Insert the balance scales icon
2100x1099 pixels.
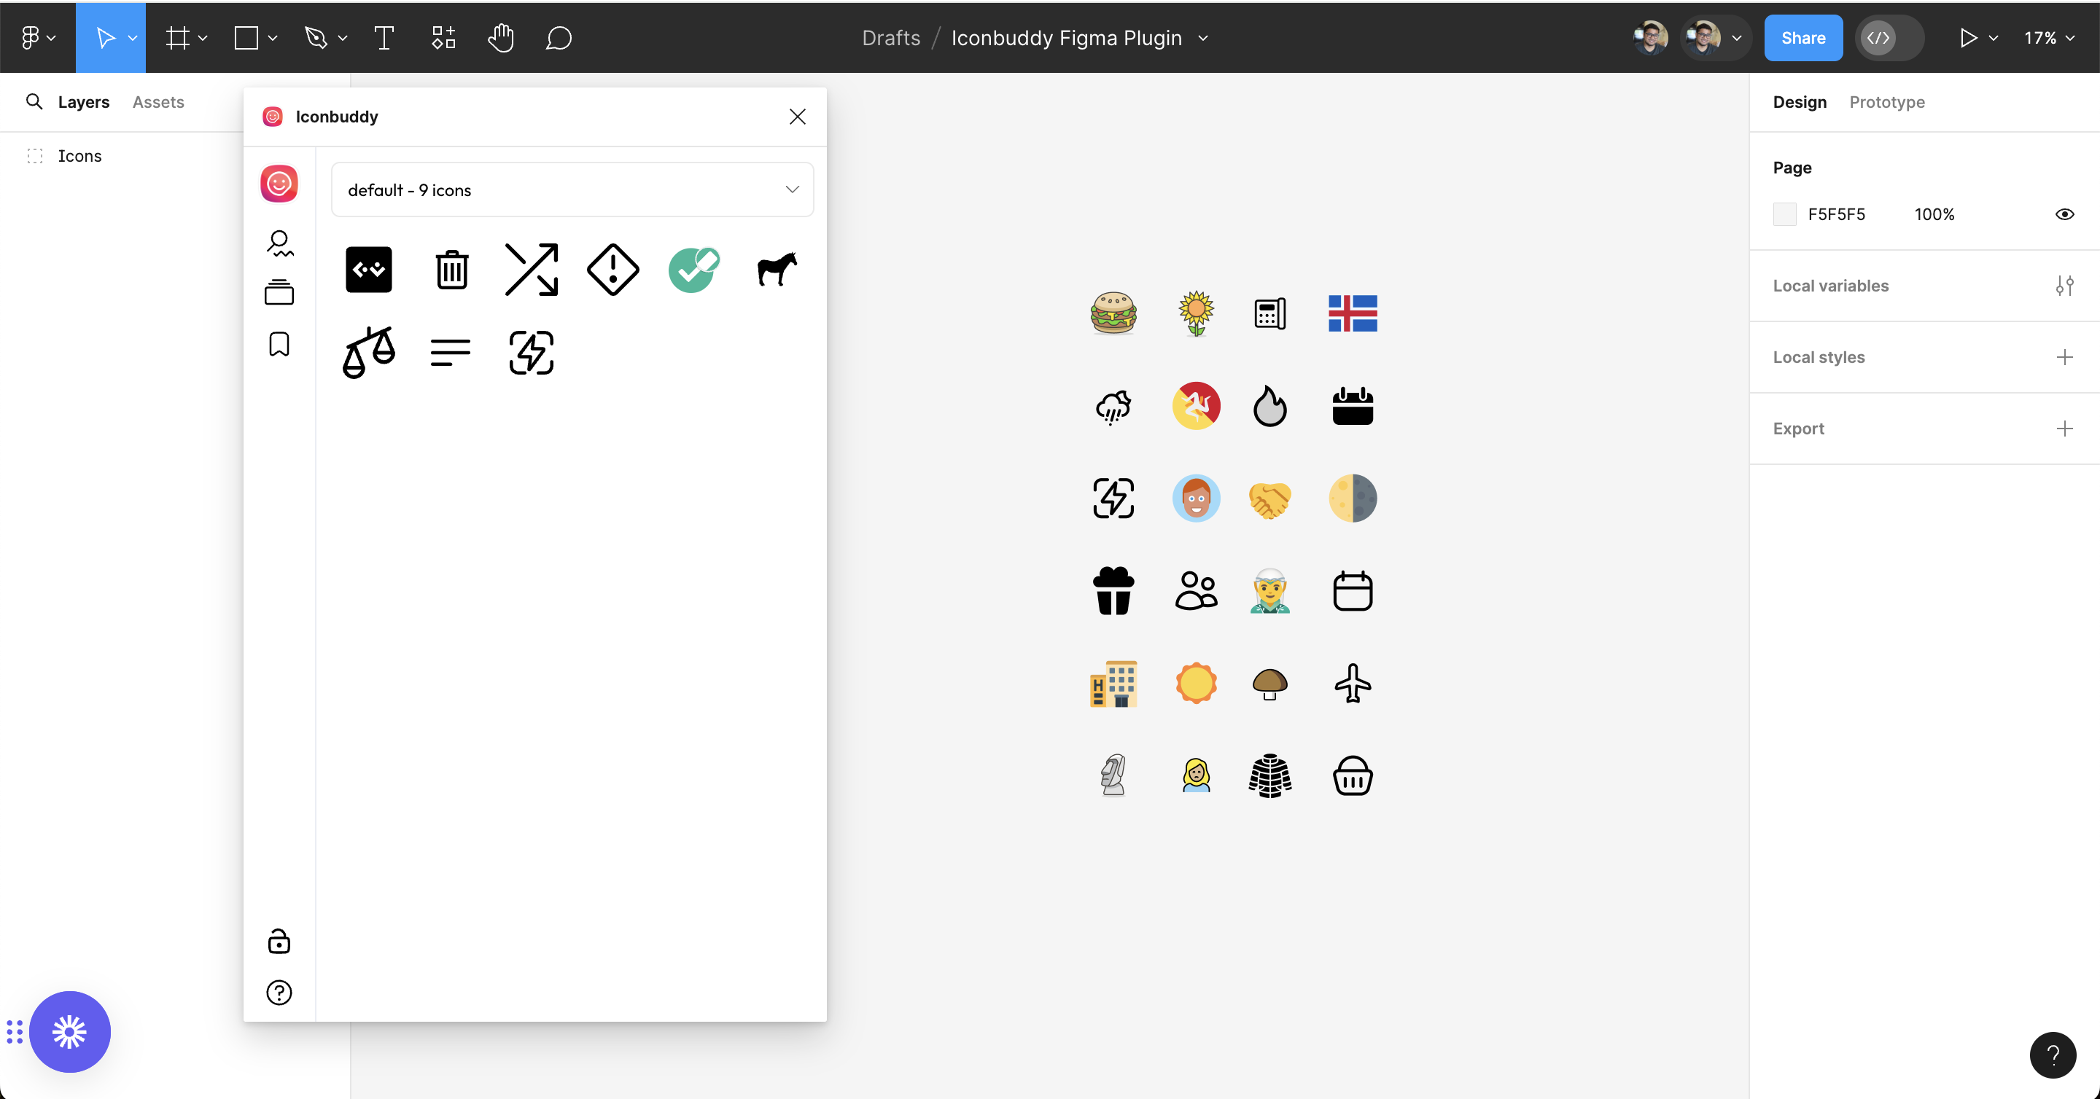(369, 352)
